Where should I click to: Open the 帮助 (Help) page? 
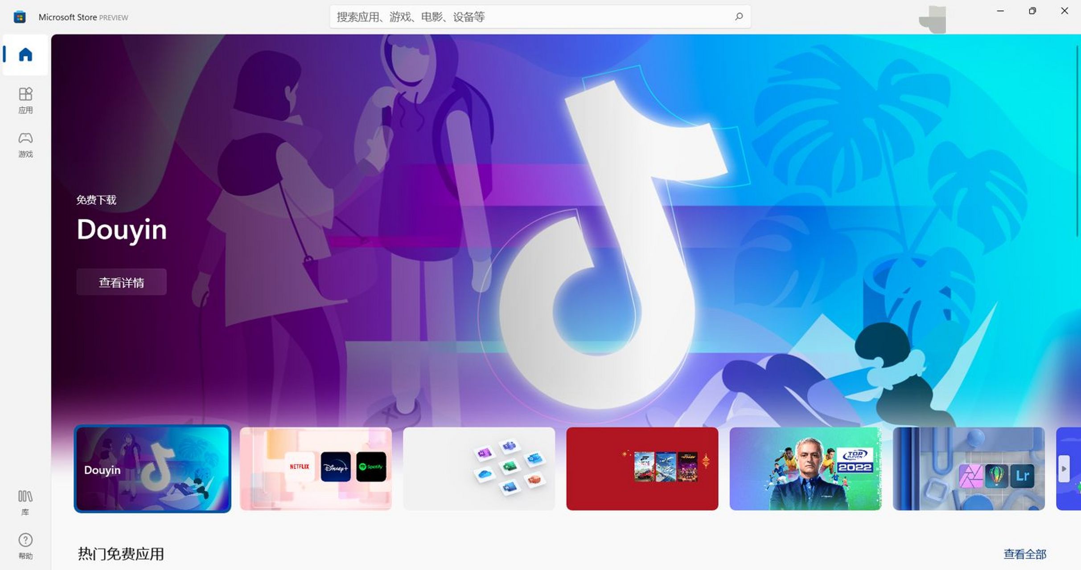point(25,546)
